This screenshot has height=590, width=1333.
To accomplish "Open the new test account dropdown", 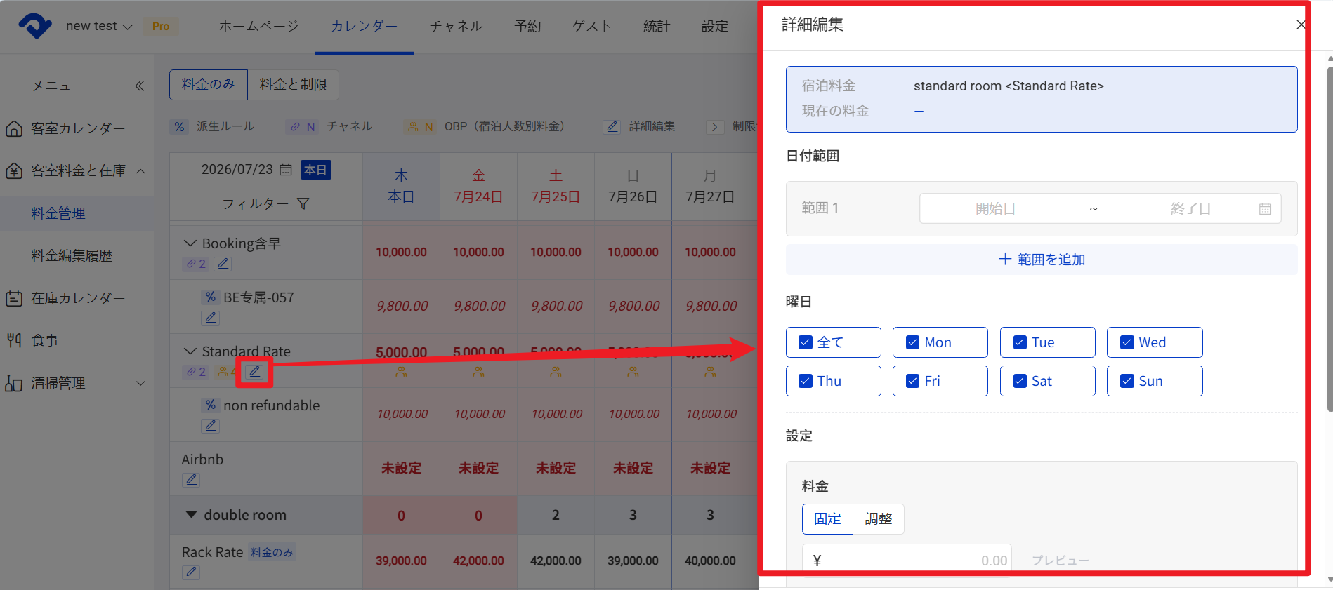I will 99,26.
